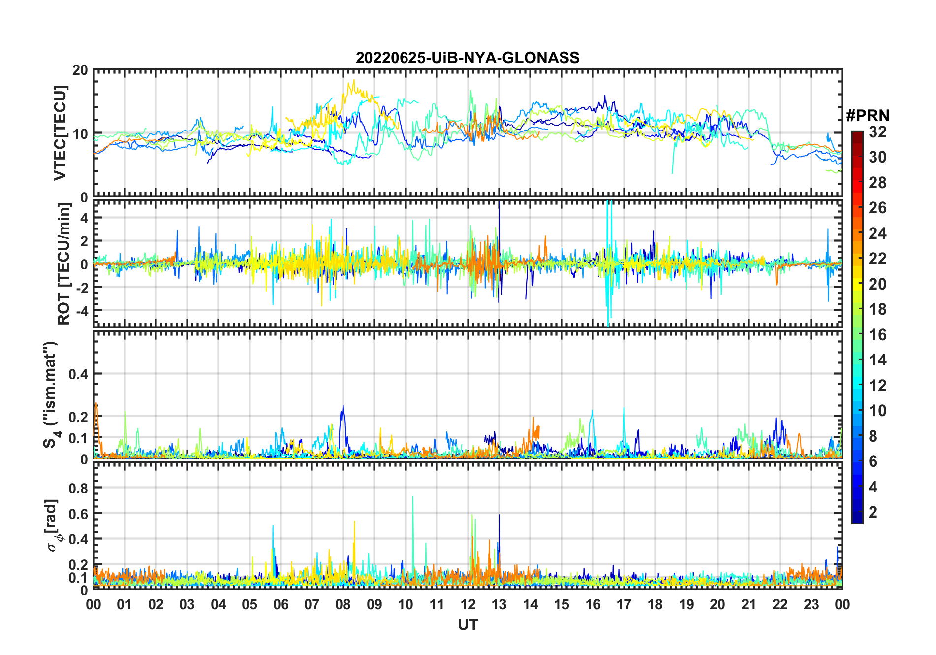Click colorbar tick label 30
936x655 pixels.
[x=877, y=157]
